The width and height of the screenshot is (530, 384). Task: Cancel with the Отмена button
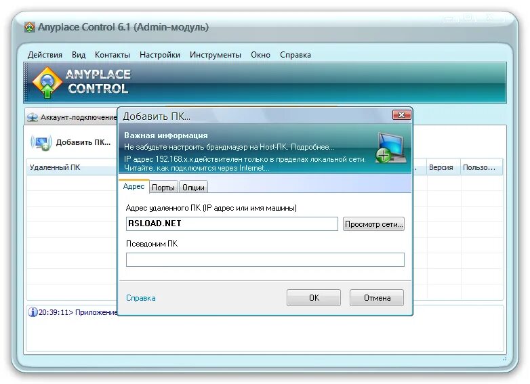(x=377, y=297)
